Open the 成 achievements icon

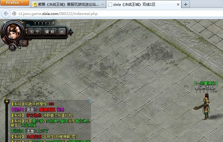[12, 48]
